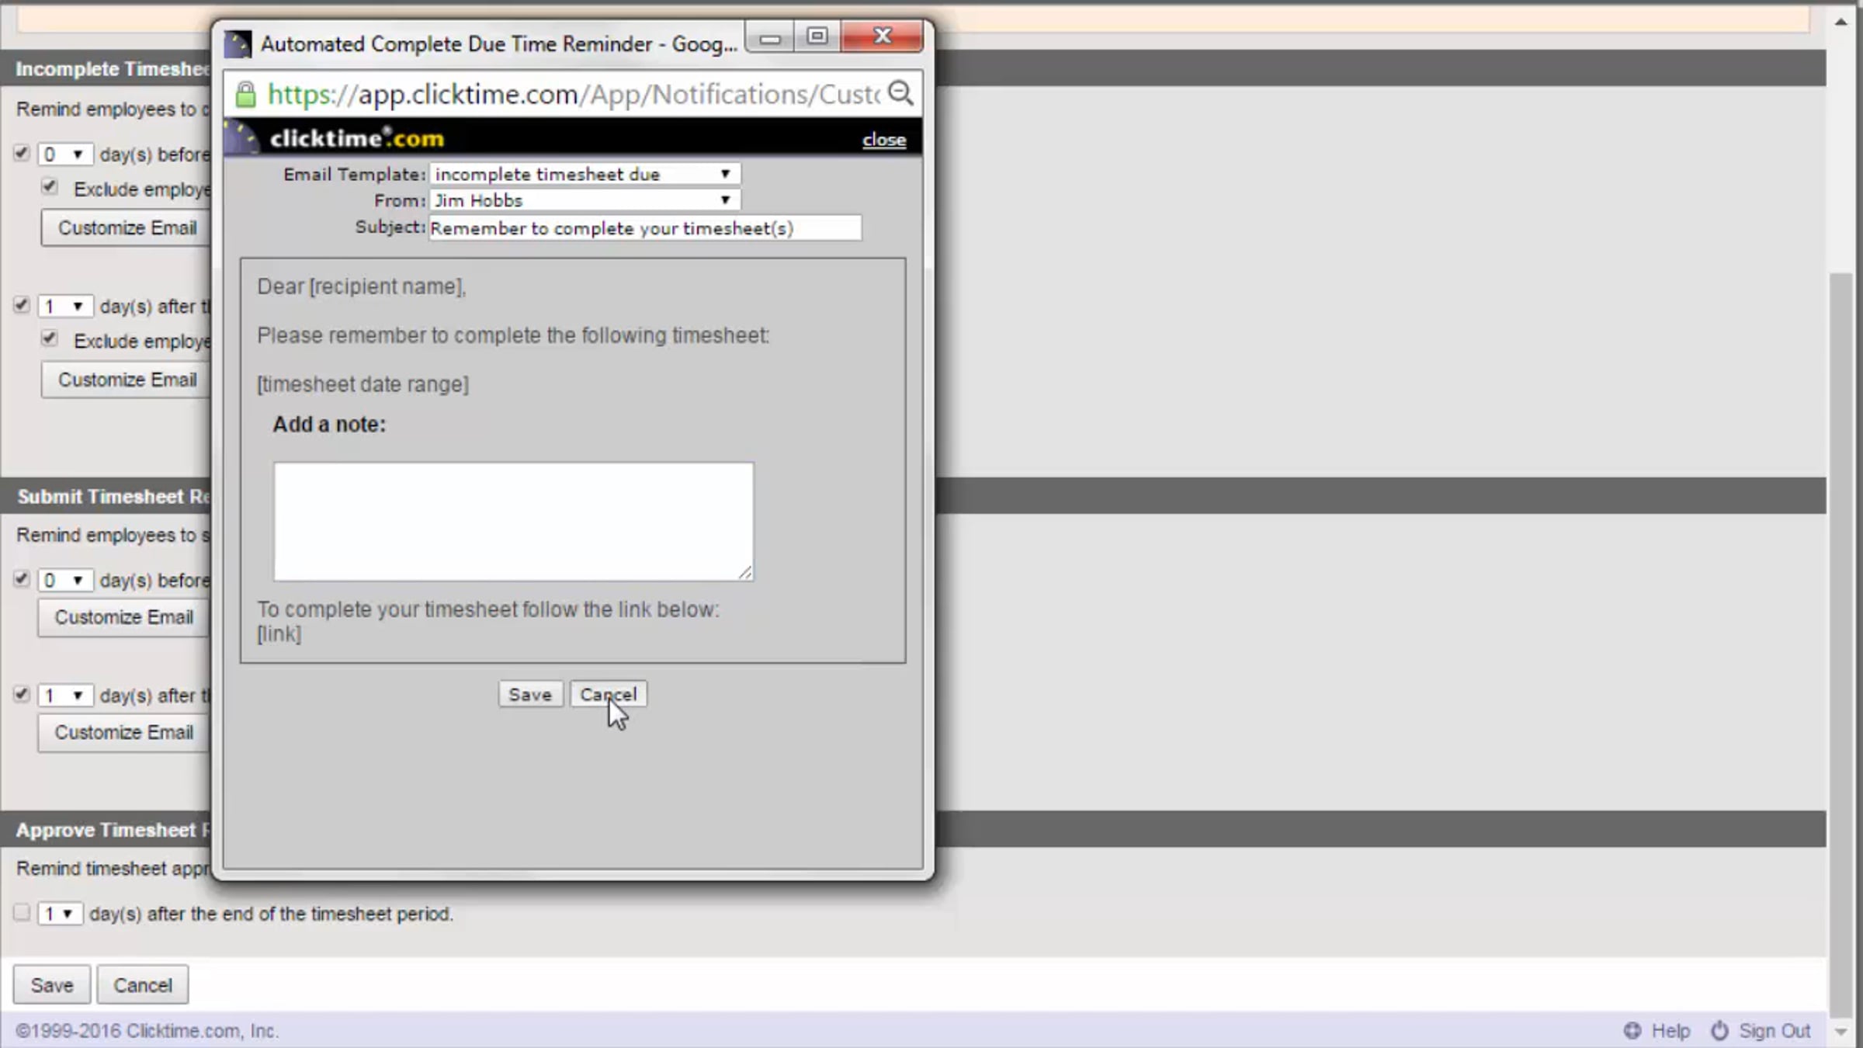Image resolution: width=1863 pixels, height=1048 pixels.
Task: Click the Add a note text area
Action: (512, 521)
